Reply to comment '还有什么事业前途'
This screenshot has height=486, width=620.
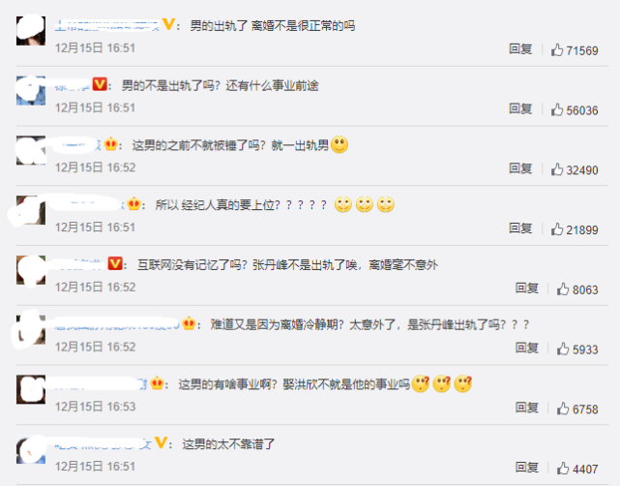pyautogui.click(x=520, y=108)
